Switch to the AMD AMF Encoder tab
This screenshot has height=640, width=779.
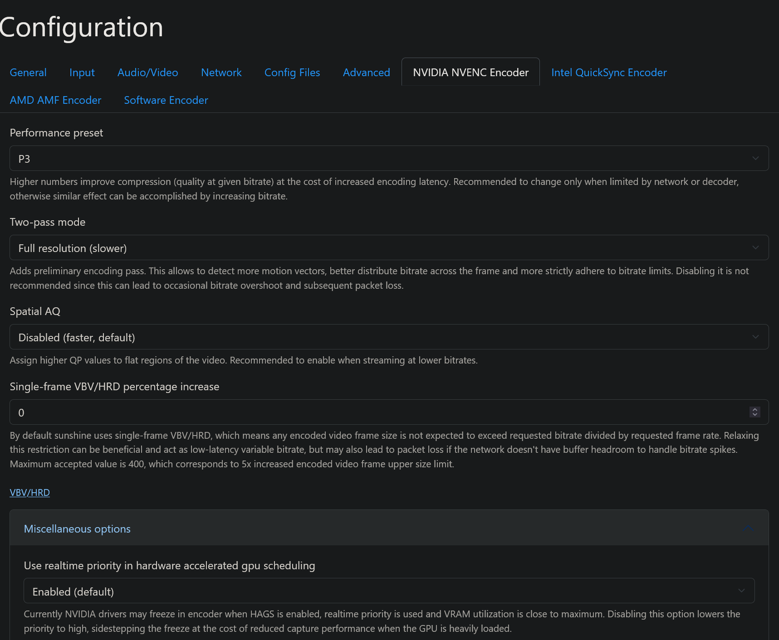(x=55, y=100)
